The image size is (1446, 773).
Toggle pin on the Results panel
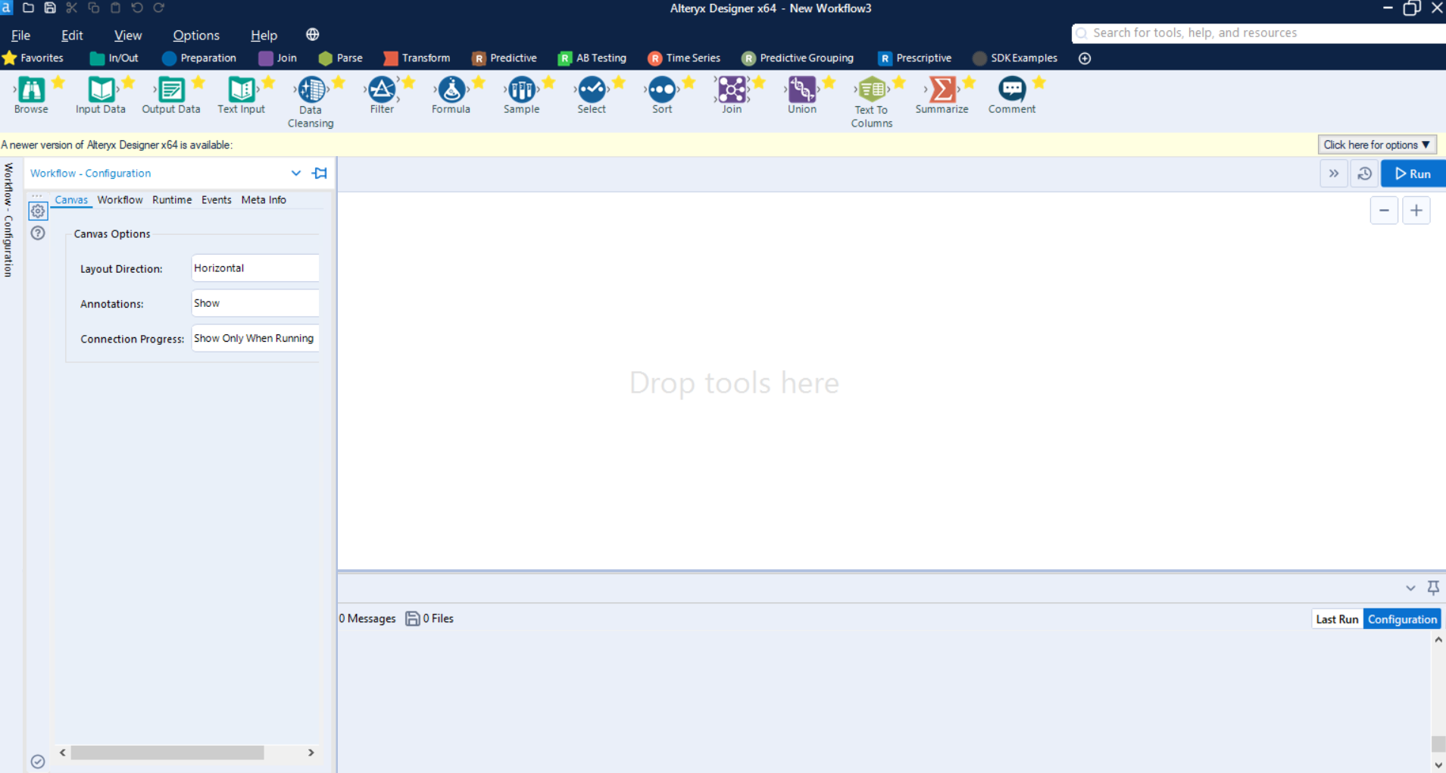point(1433,587)
